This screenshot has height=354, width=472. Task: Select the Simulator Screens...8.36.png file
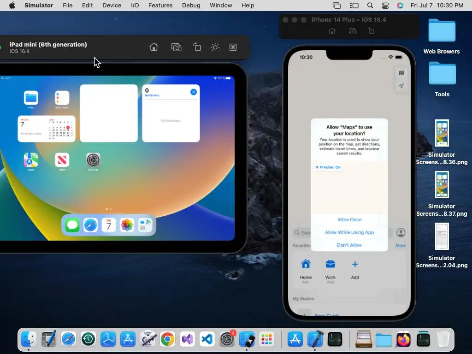point(442,142)
